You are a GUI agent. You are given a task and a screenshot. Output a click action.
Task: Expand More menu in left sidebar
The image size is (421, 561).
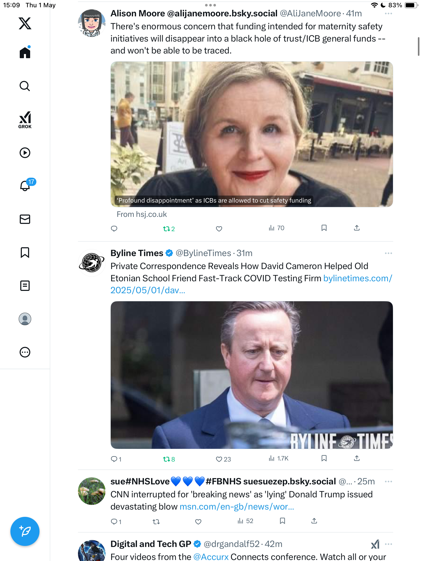[x=25, y=352]
